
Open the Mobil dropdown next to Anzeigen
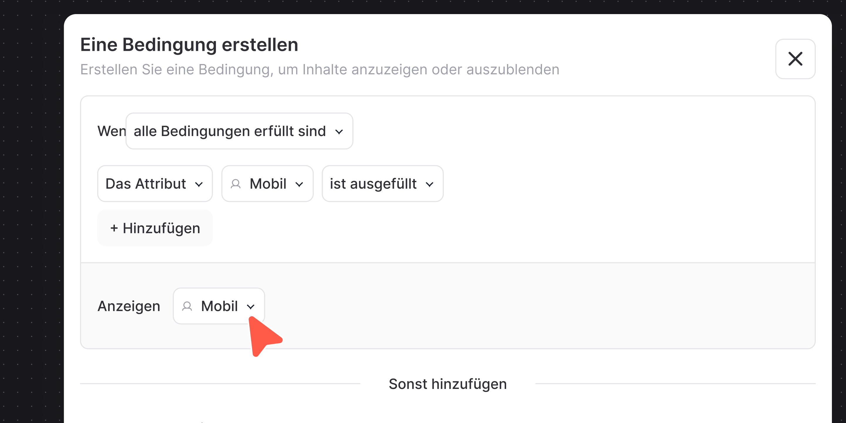coord(219,306)
